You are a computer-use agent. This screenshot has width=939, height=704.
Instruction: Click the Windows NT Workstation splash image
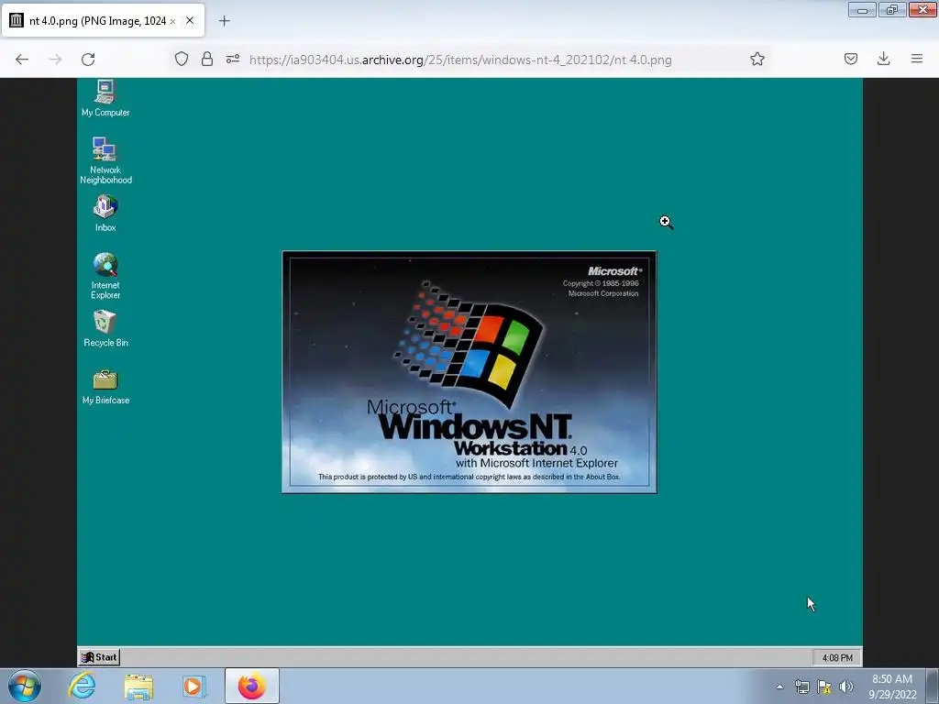coord(469,372)
